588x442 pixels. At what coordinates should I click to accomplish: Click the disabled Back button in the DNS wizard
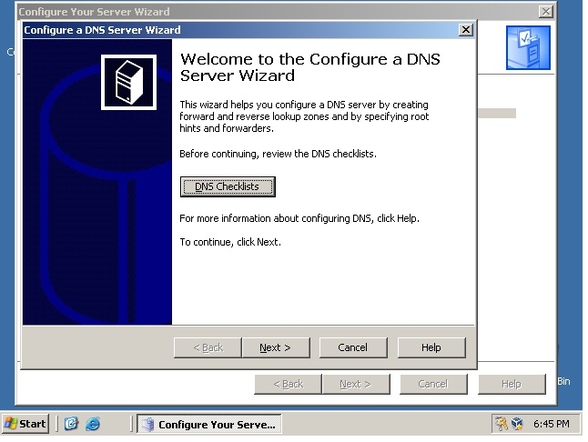pyautogui.click(x=208, y=347)
